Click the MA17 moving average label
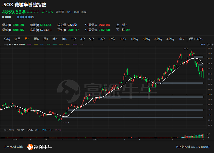The image size is (214, 153). coord(19,44)
